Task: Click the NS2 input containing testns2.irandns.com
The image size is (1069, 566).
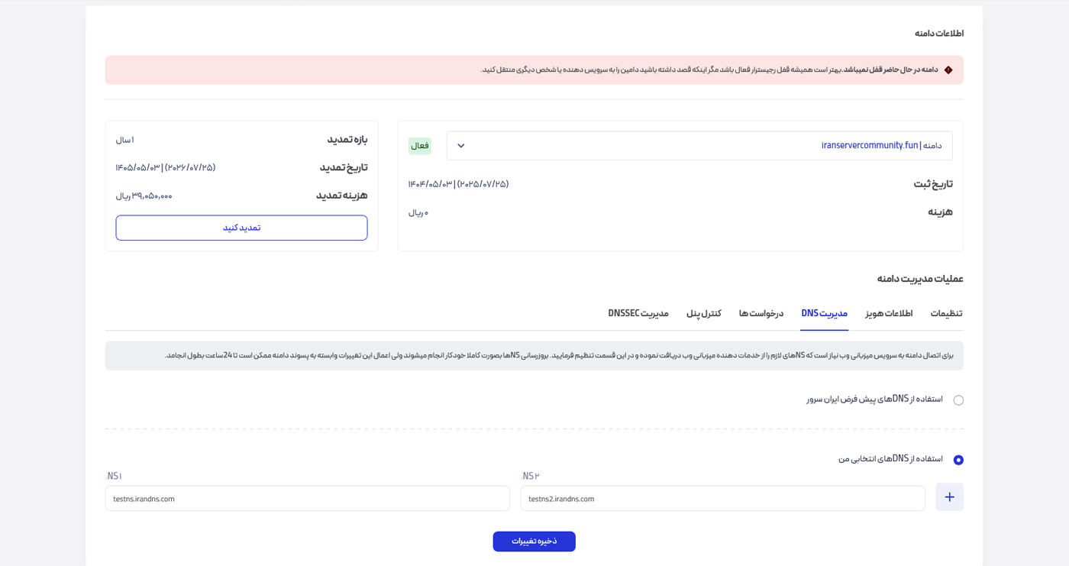Action: [722, 498]
